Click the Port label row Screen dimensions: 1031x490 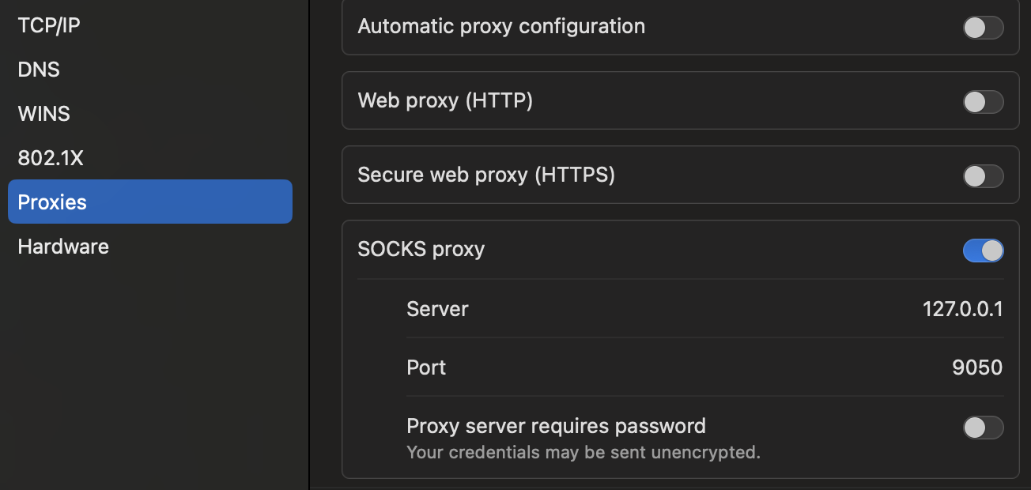(425, 367)
